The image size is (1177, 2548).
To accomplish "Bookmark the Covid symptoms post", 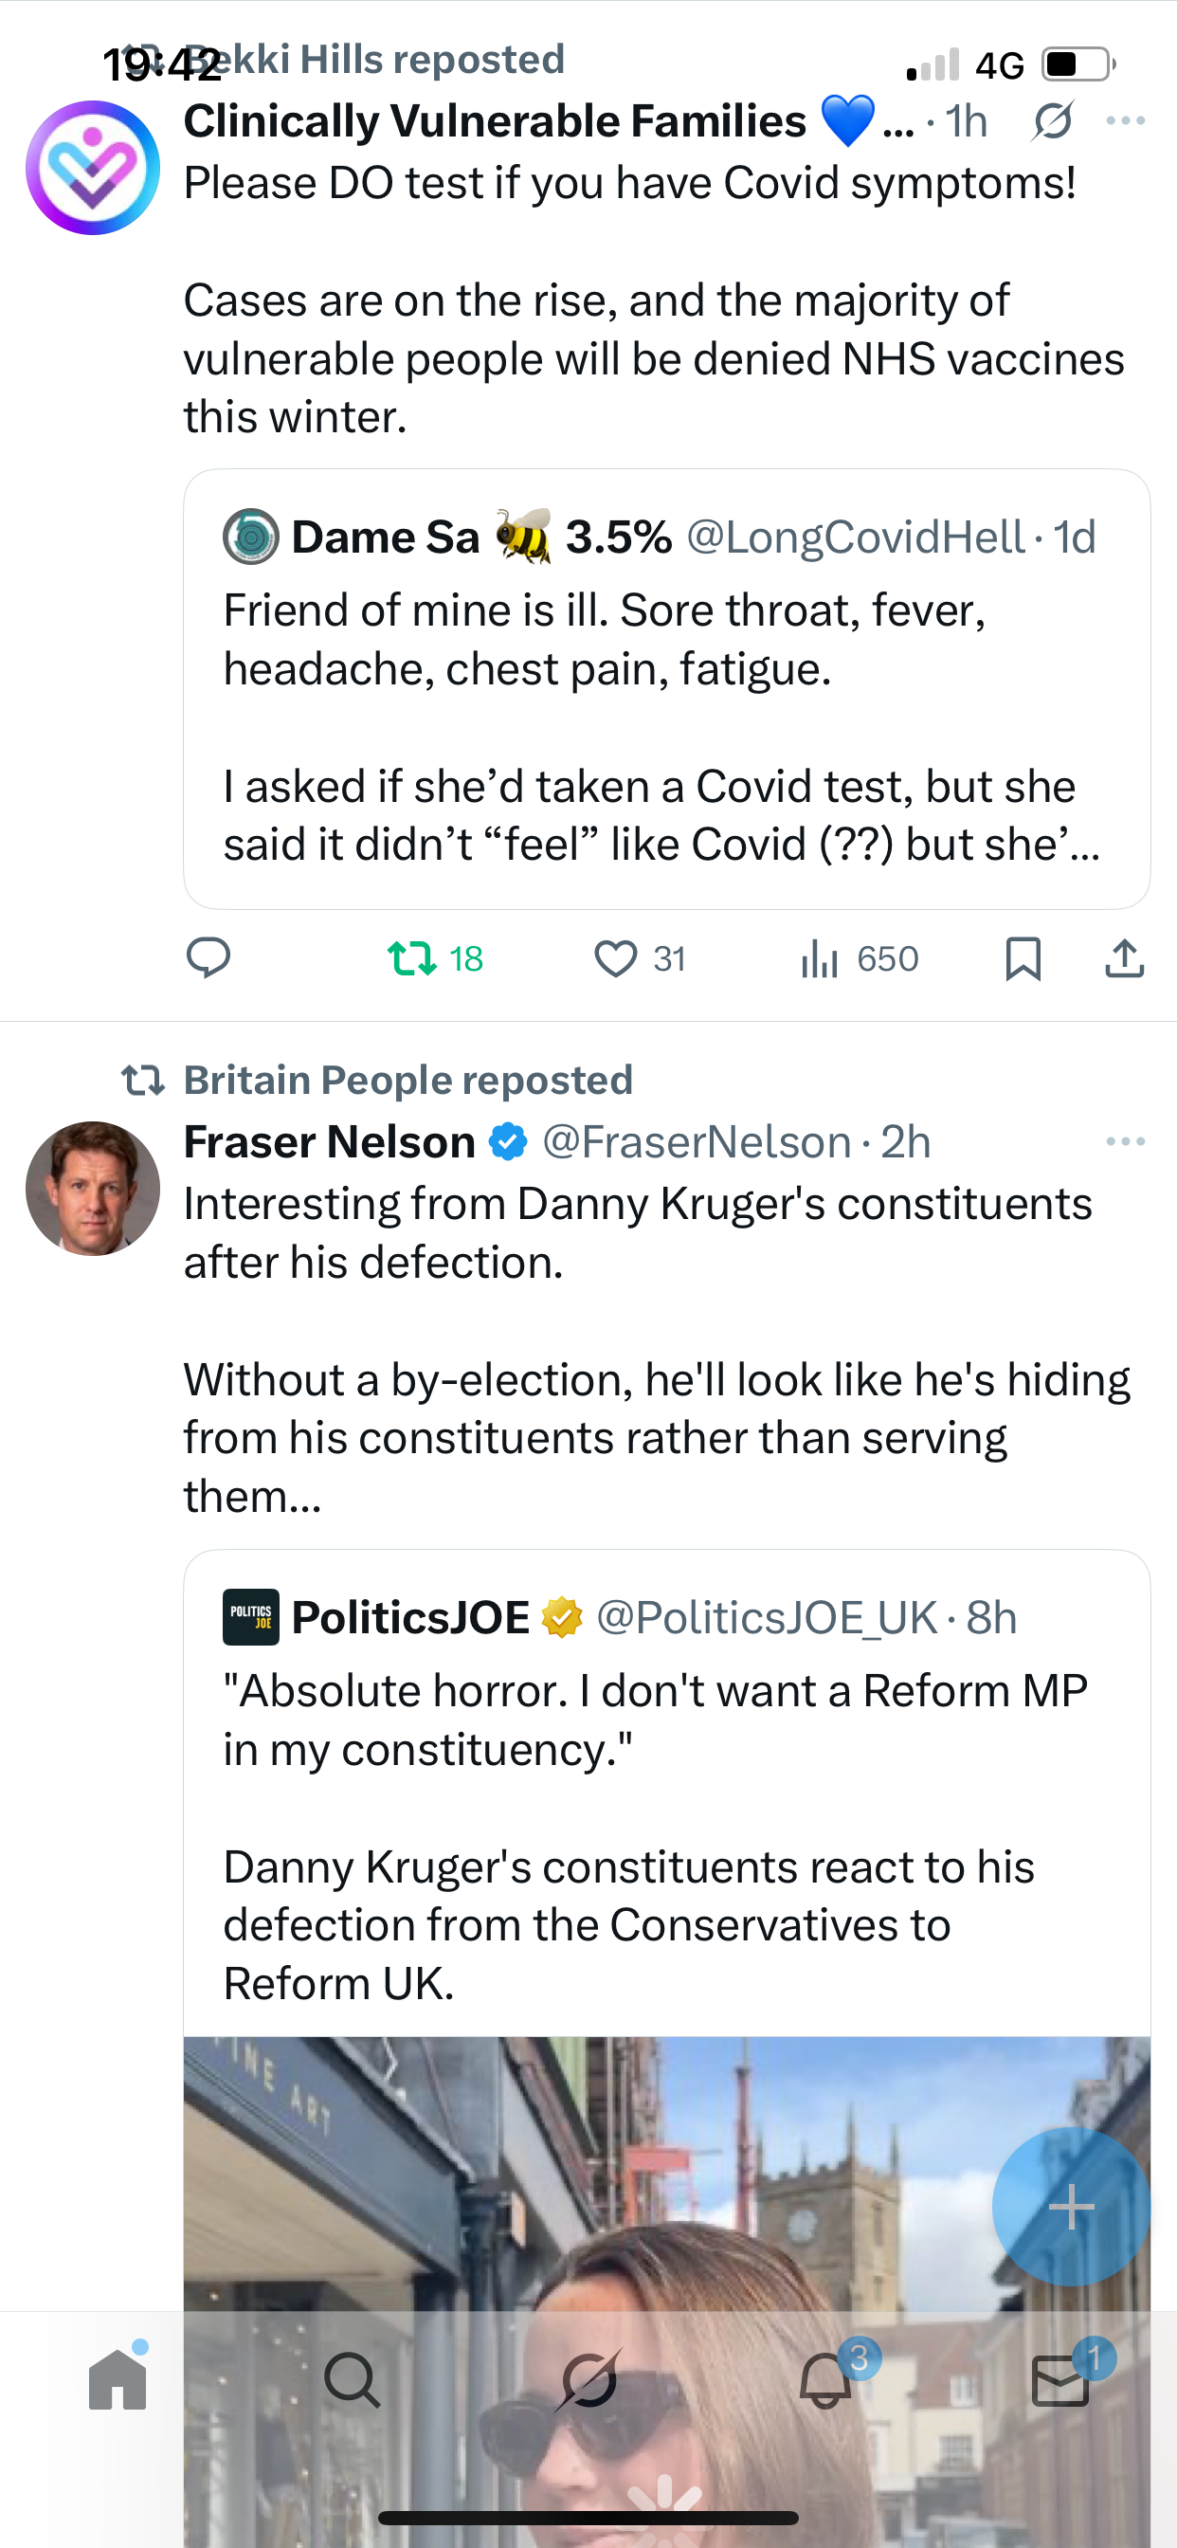I will pyautogui.click(x=1023, y=958).
